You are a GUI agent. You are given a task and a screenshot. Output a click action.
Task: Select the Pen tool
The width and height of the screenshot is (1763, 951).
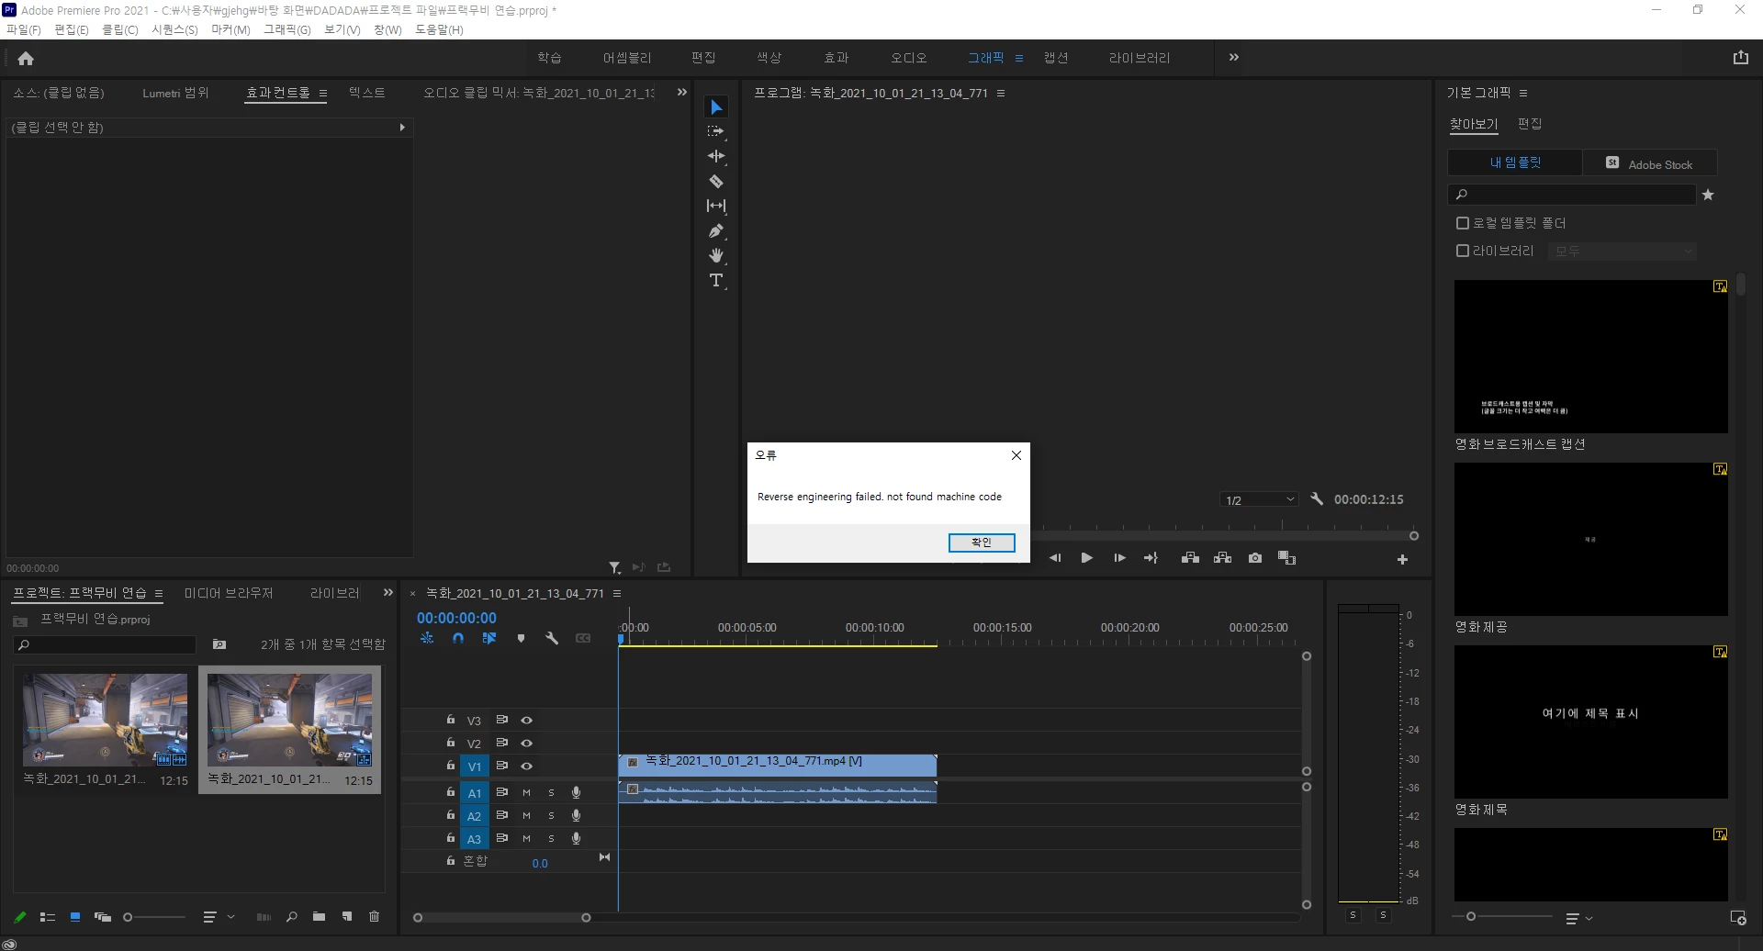716,231
